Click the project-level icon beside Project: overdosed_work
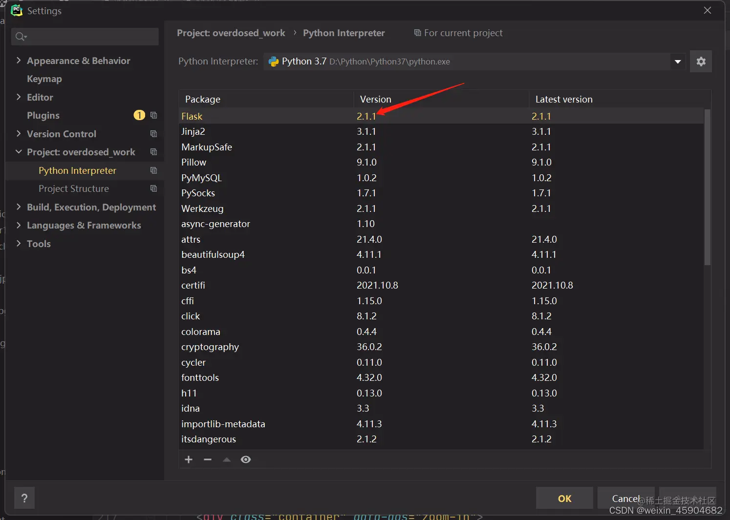 pos(153,152)
